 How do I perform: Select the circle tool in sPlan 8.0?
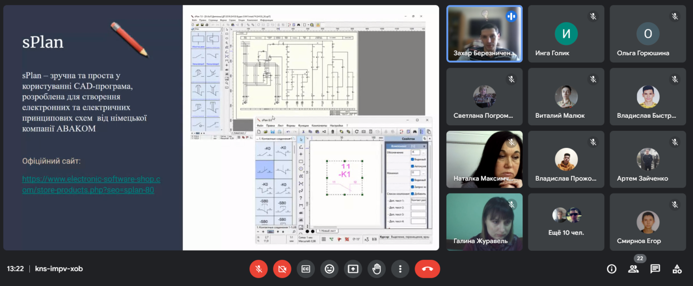coord(301,169)
